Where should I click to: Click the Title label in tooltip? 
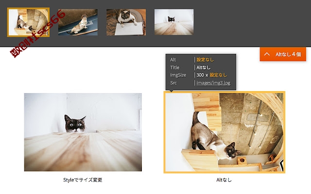[175, 67]
